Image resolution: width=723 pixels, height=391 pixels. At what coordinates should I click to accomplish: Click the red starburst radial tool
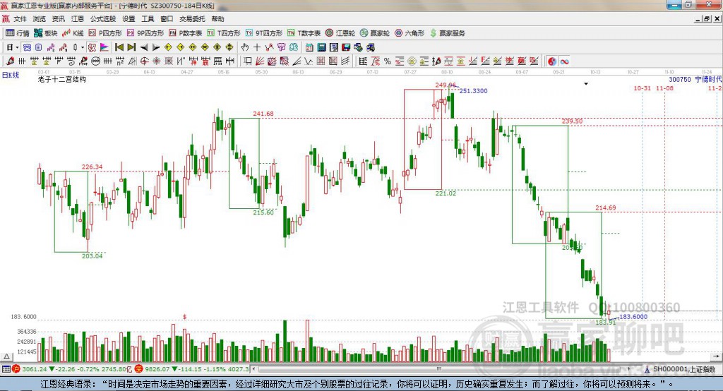pyautogui.click(x=156, y=61)
